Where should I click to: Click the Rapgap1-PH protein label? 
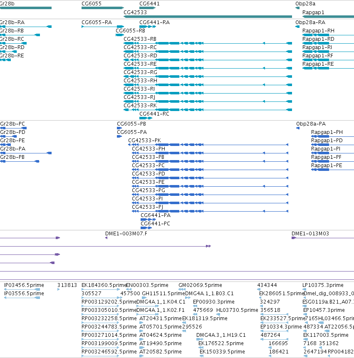pos(327,132)
